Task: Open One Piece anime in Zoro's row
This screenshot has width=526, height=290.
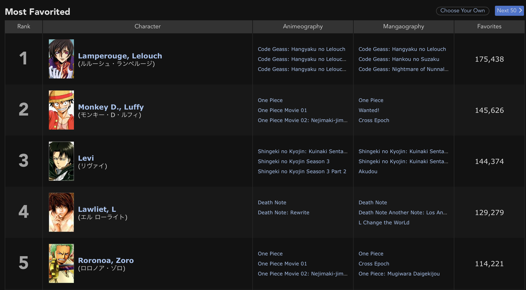Action: tap(270, 254)
